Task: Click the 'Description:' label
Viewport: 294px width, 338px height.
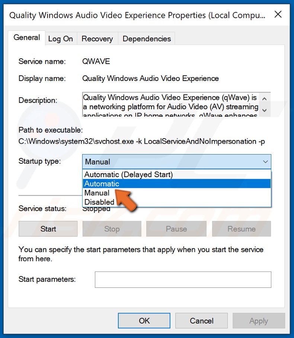Action: [x=38, y=100]
